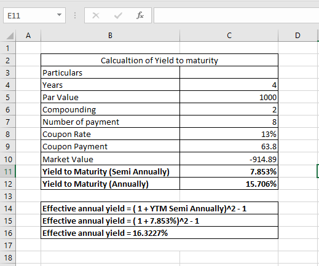
Task: Click the 'Calcualtion of Yield to maturity' title cell
Action: click(159, 60)
